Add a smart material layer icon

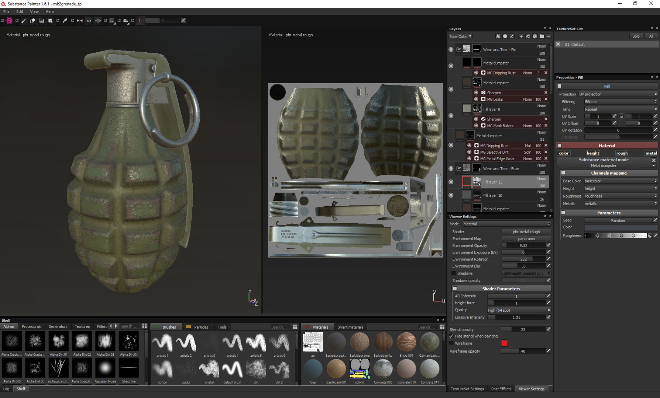tap(534, 36)
